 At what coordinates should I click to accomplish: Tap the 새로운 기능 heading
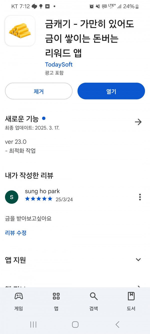[22, 119]
